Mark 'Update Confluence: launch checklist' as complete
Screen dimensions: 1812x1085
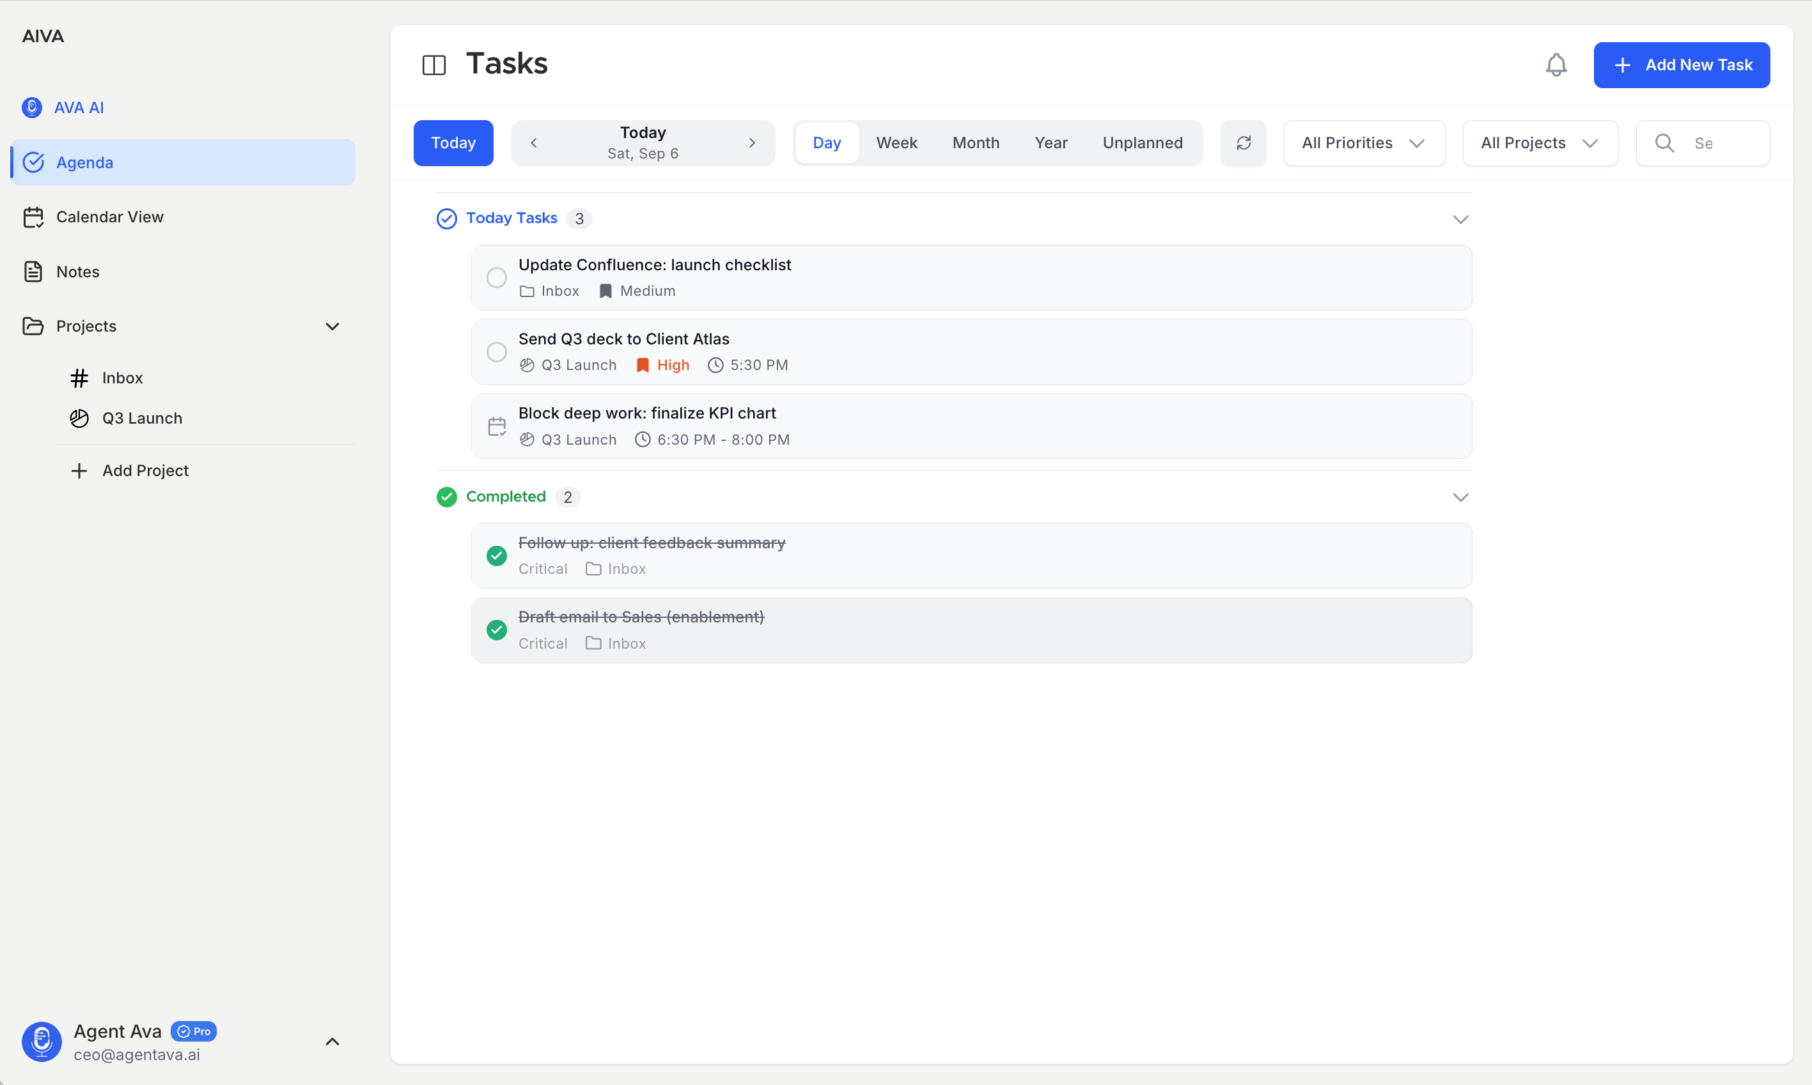coord(497,277)
